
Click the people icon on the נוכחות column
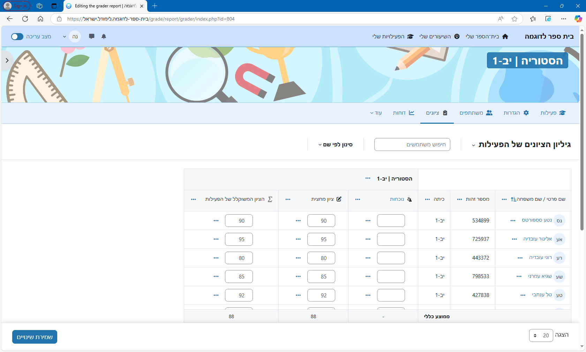409,199
